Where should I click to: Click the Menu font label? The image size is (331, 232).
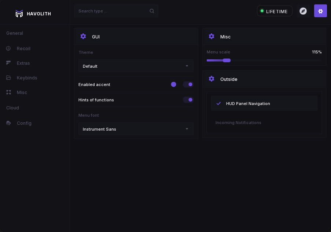(88, 115)
